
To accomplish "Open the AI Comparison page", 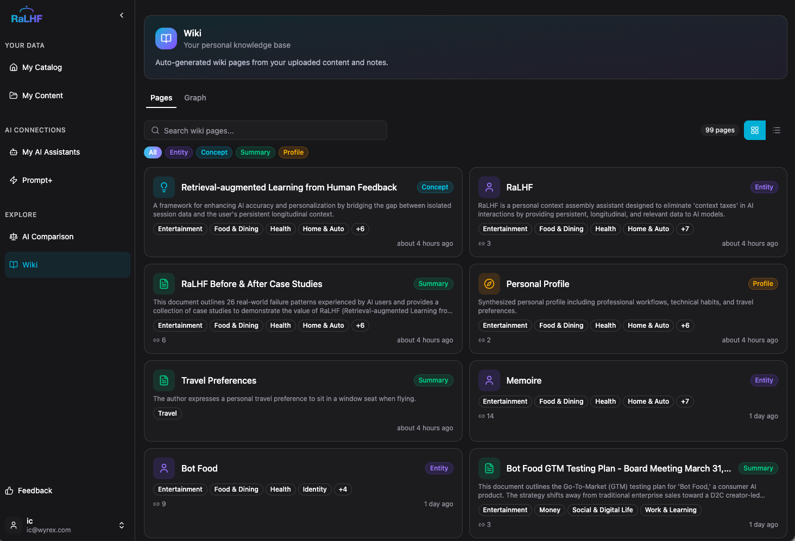I will pyautogui.click(x=48, y=237).
